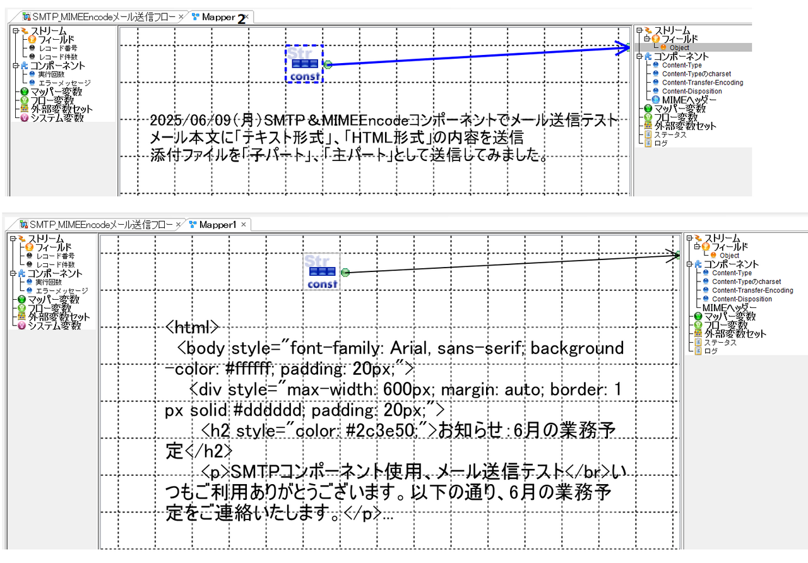The width and height of the screenshot is (808, 563).
Task: Collapse コンポーネント node in Mapper 2 output tree
Action: tap(639, 56)
